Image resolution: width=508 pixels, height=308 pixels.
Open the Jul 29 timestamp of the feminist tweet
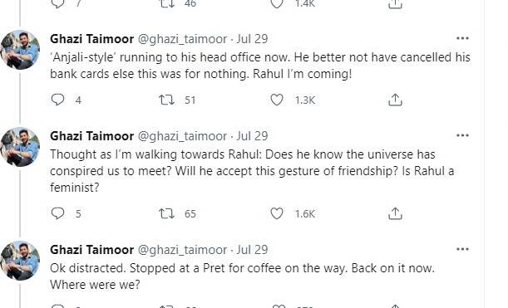pos(252,136)
